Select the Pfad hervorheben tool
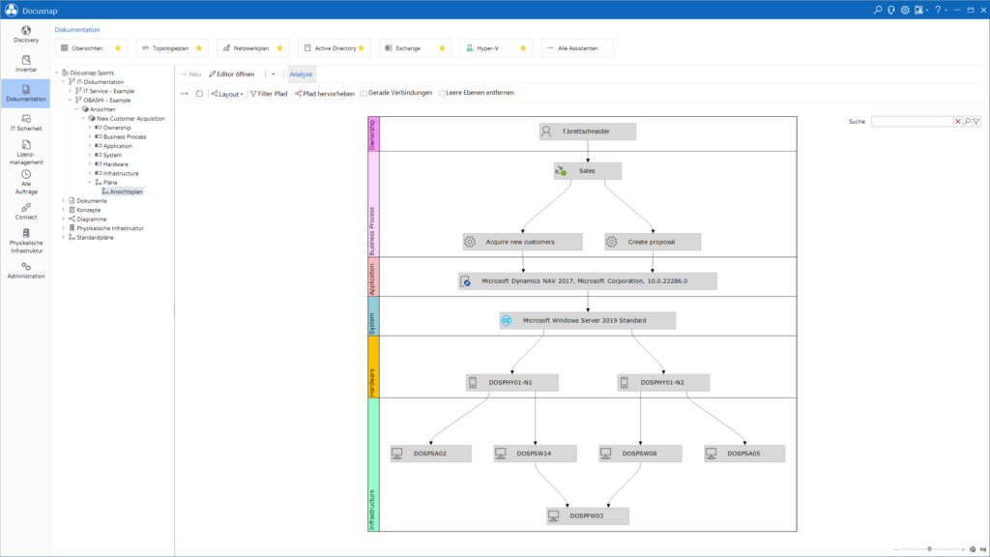This screenshot has width=990, height=557. (326, 94)
